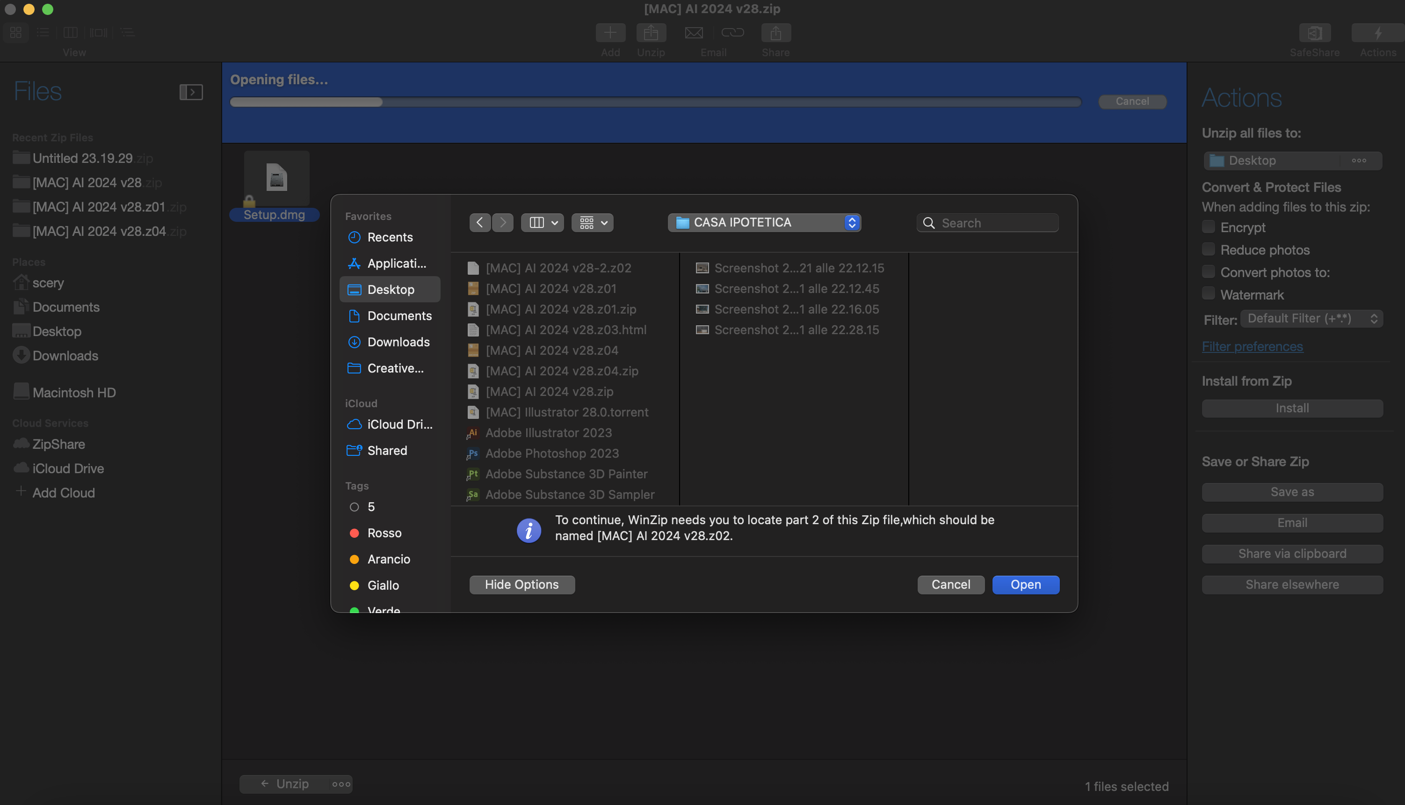Click the Unzip toolbar icon
This screenshot has height=805, width=1405.
point(651,33)
